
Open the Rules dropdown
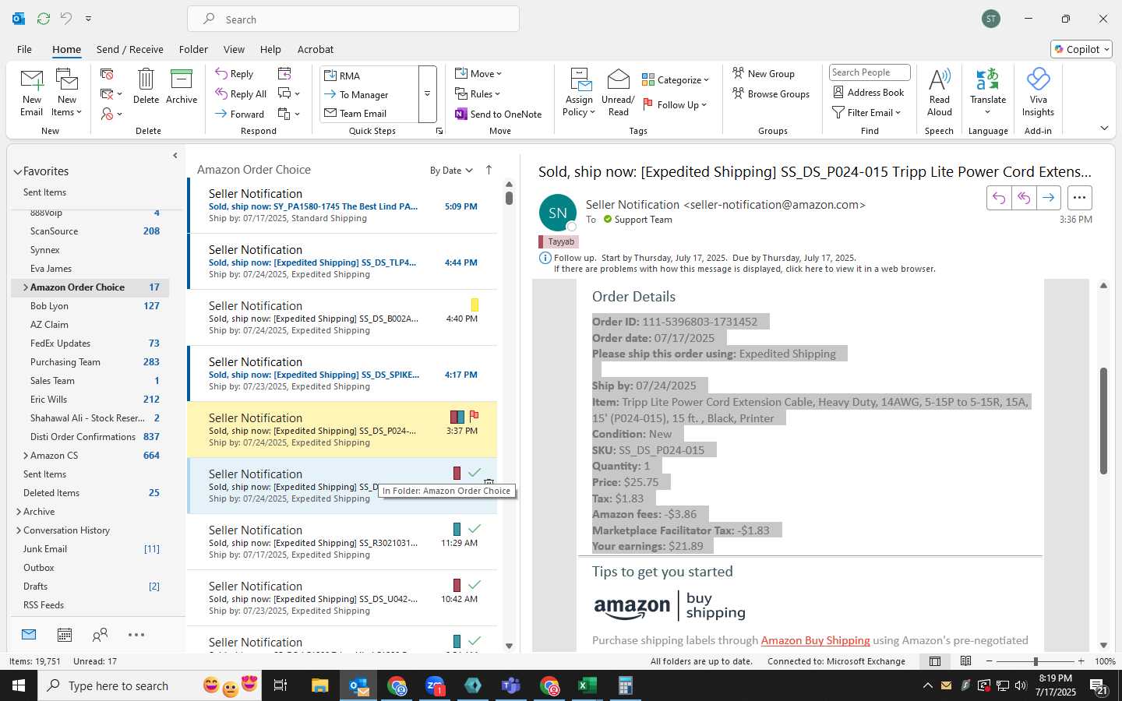pos(478,93)
